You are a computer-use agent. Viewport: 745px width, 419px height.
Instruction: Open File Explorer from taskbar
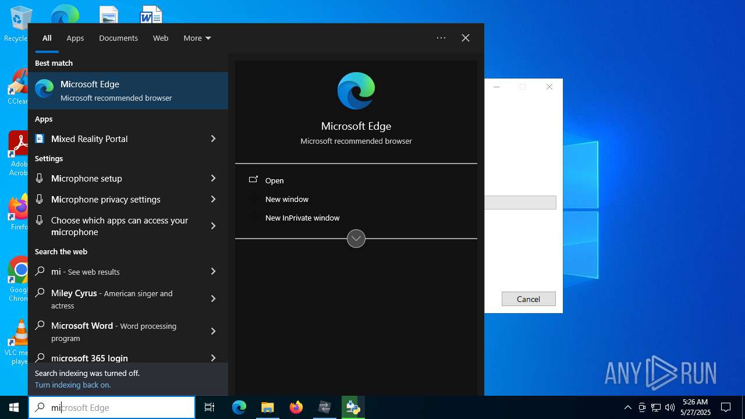(x=267, y=407)
